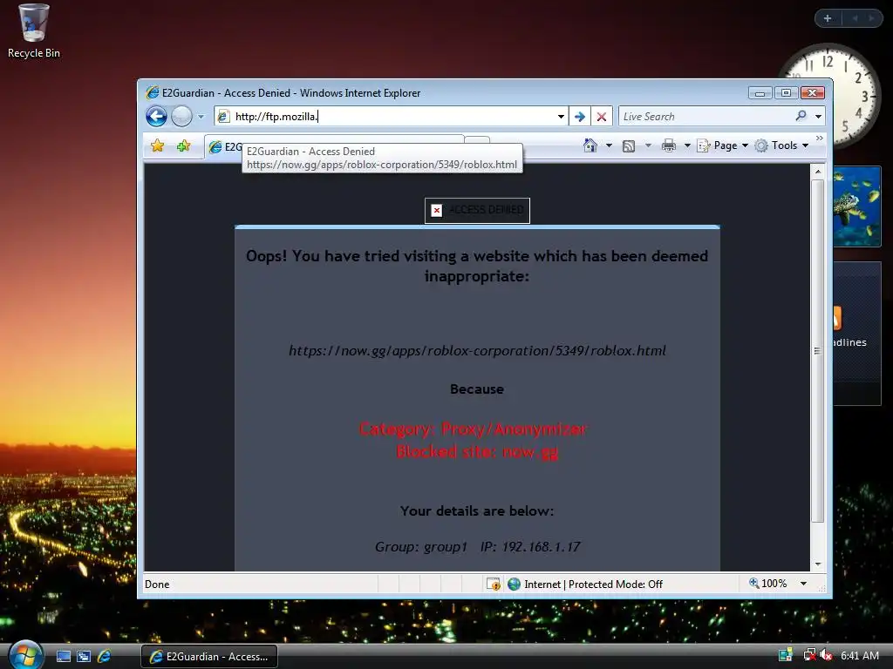Click the RSS Feeds icon
The width and height of the screenshot is (893, 669).
pyautogui.click(x=629, y=146)
